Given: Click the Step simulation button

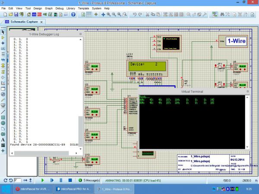Looking at the screenshot, I should click(x=52, y=180).
